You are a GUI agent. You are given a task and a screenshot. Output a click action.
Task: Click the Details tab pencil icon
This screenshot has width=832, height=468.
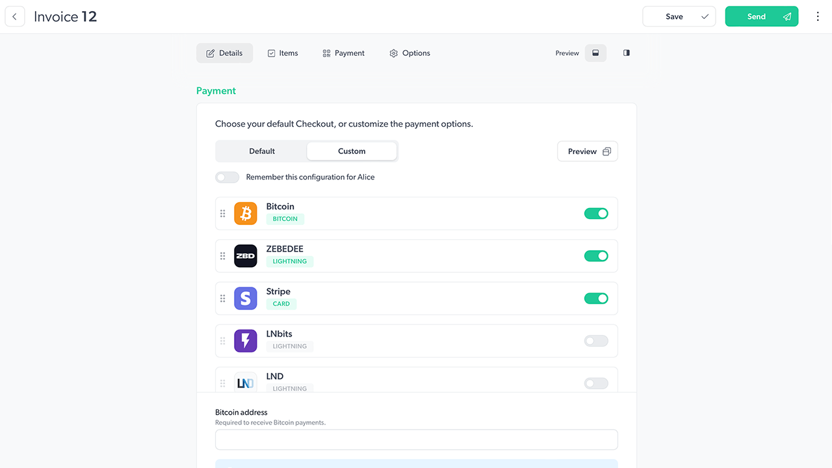[209, 53]
